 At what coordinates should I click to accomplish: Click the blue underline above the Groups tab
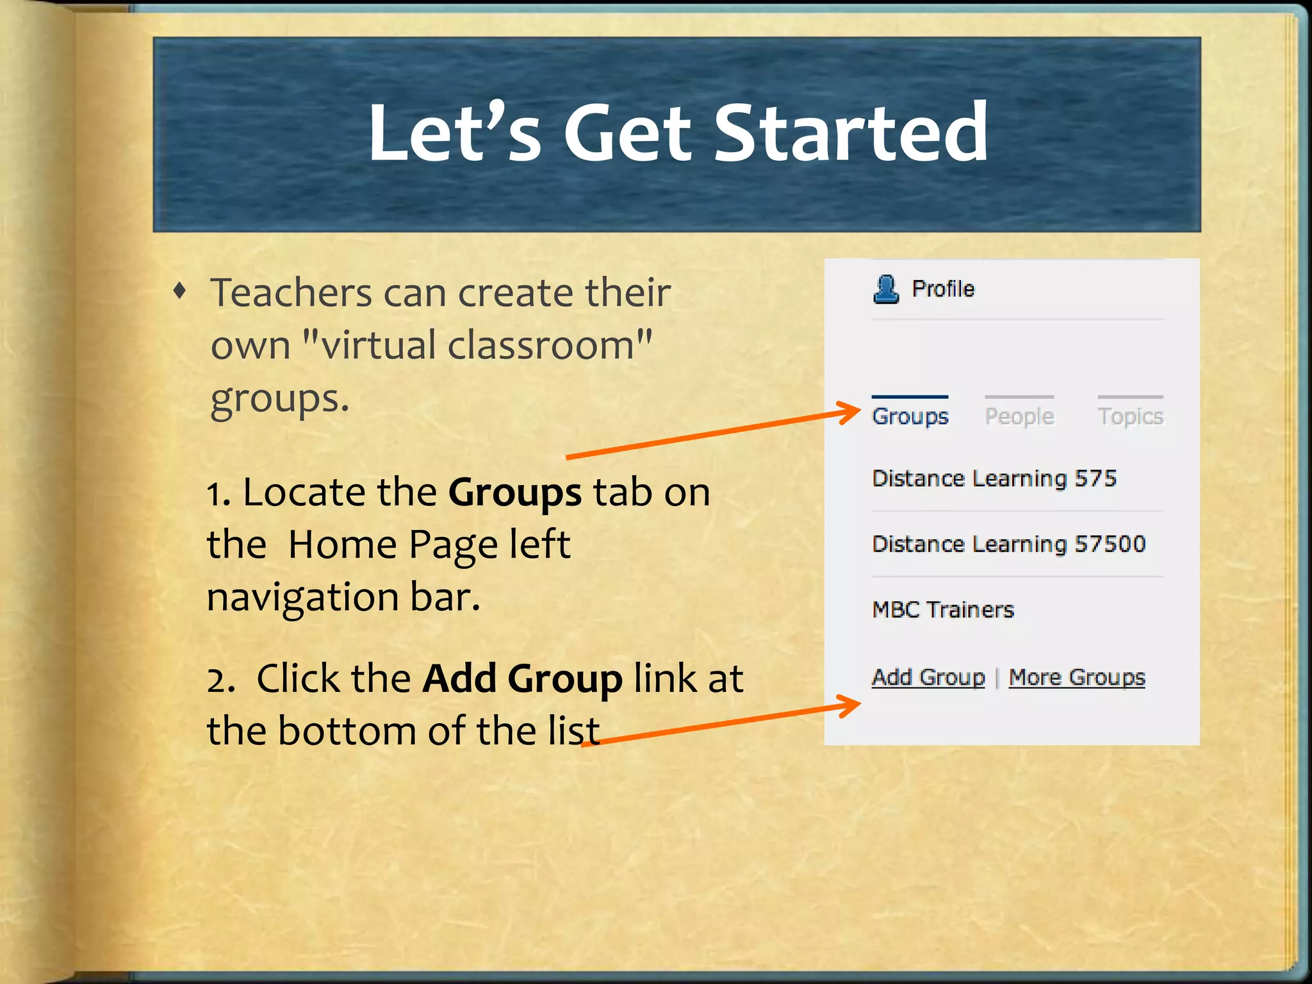click(x=910, y=397)
